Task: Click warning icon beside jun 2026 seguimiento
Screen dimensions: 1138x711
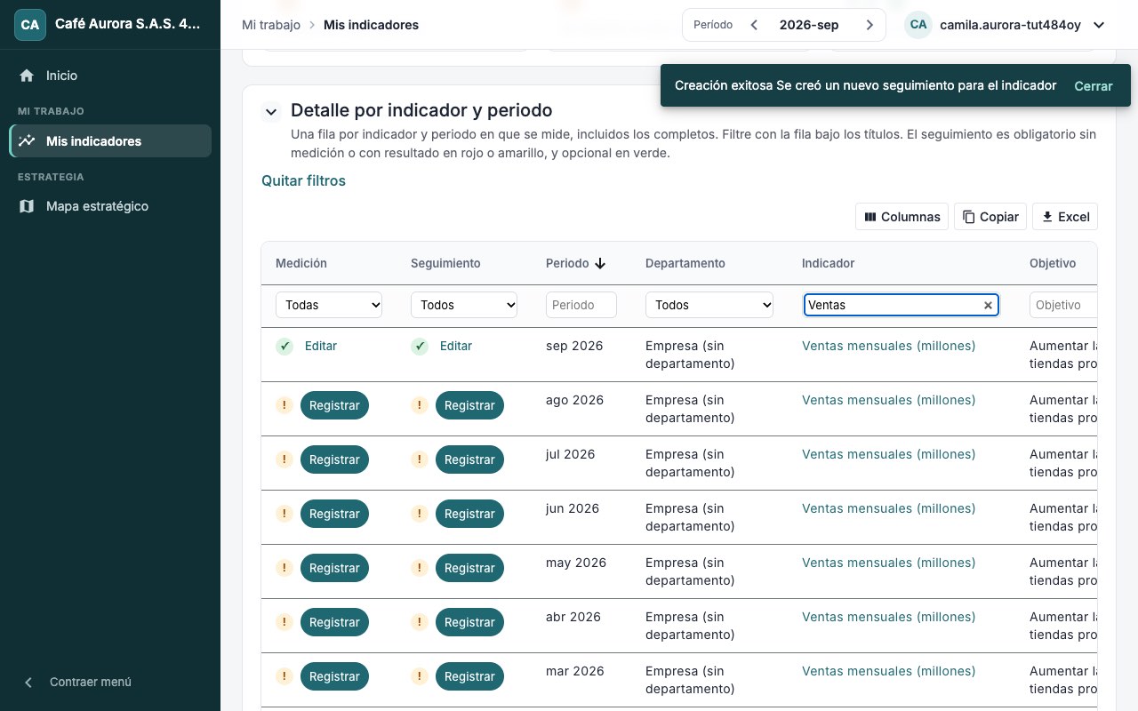Action: click(420, 514)
